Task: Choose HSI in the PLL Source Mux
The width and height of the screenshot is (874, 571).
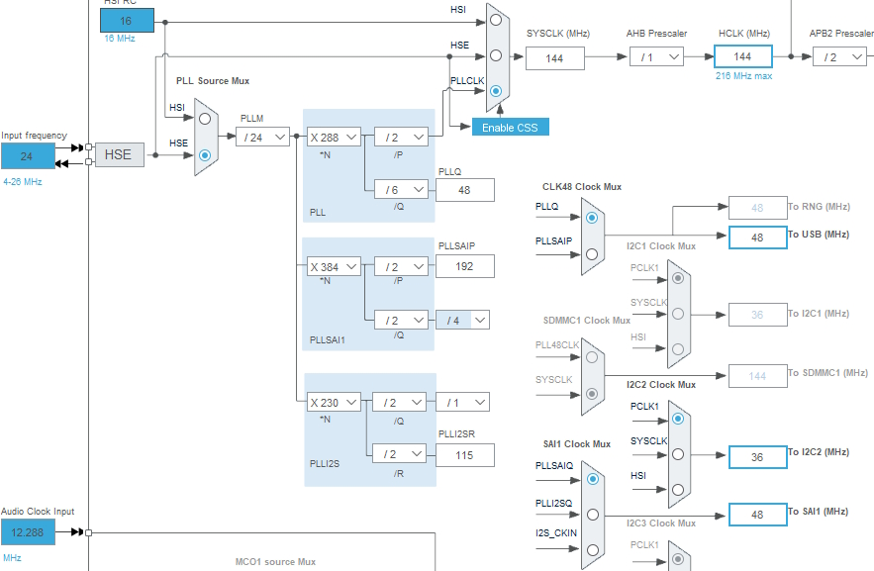Action: pos(205,119)
